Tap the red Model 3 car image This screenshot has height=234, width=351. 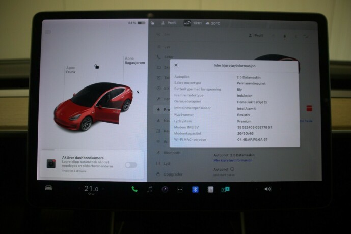(93, 106)
